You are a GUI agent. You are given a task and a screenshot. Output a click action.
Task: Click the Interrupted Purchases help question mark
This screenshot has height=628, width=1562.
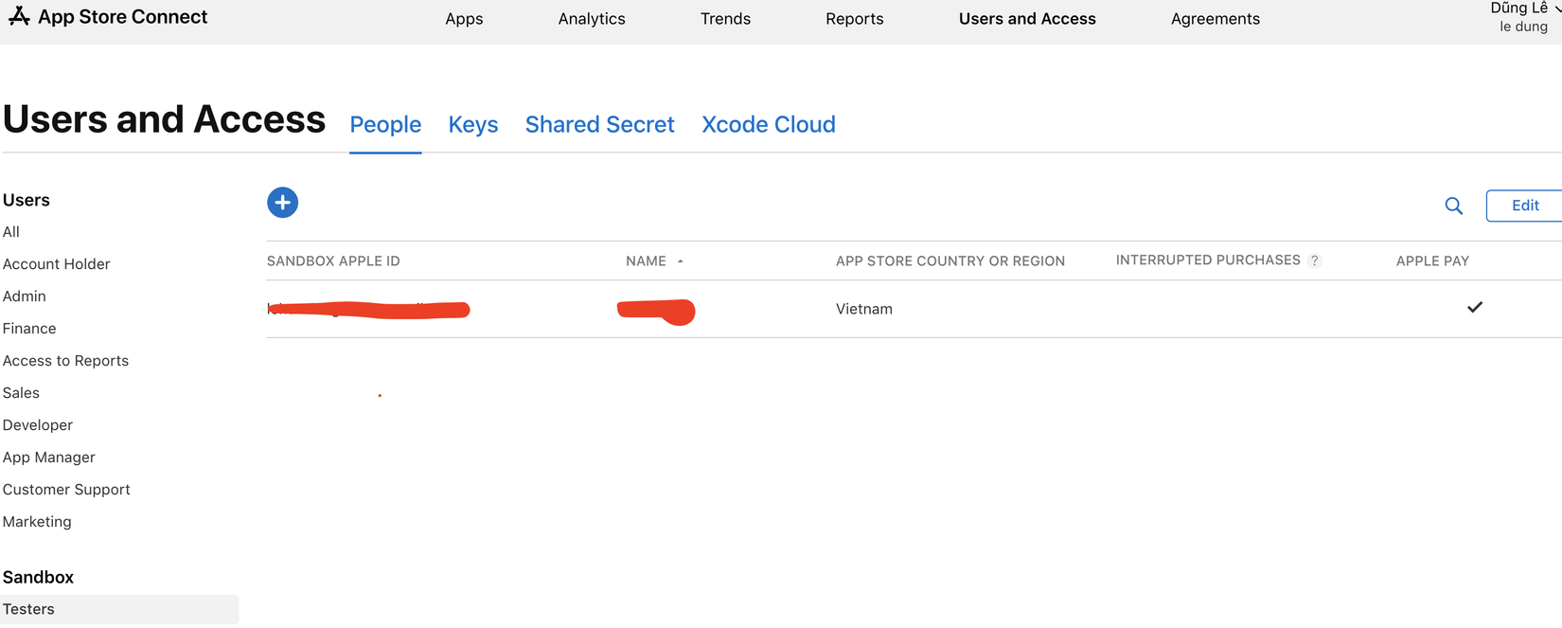1314,260
